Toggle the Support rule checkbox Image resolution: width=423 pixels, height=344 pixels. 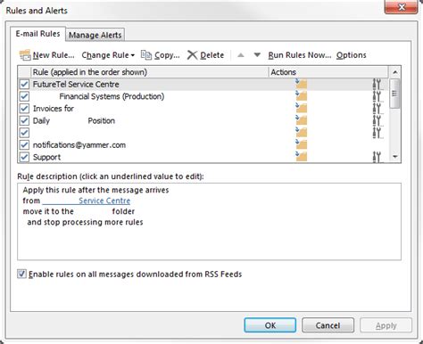pyautogui.click(x=24, y=157)
